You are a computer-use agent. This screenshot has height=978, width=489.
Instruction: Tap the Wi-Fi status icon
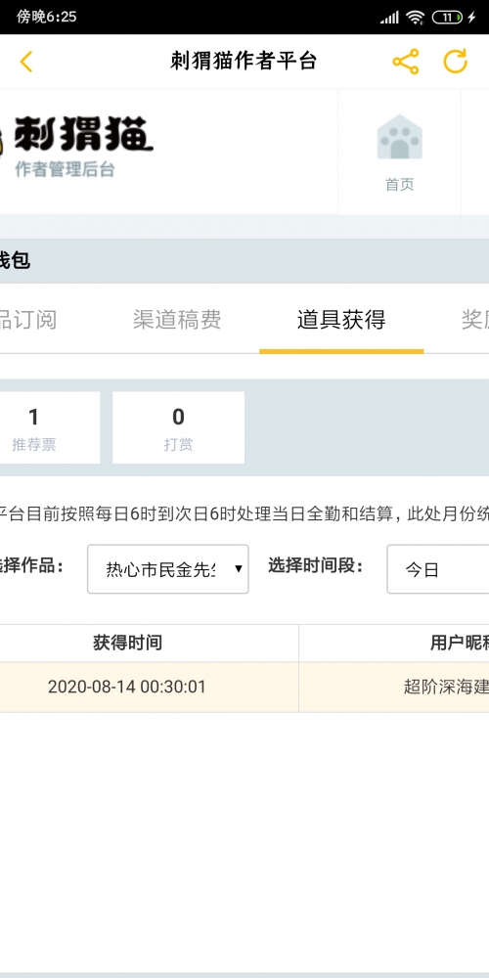click(415, 18)
